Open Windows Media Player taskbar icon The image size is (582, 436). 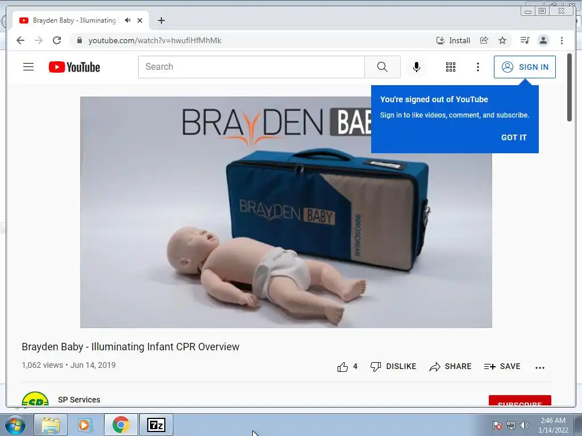(85, 425)
